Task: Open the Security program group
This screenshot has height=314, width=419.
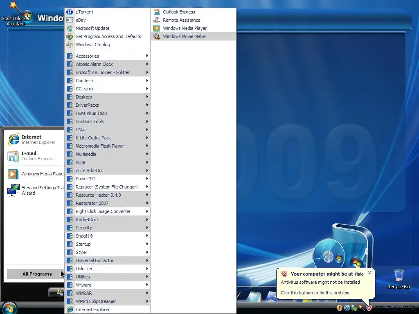Action: (x=107, y=228)
